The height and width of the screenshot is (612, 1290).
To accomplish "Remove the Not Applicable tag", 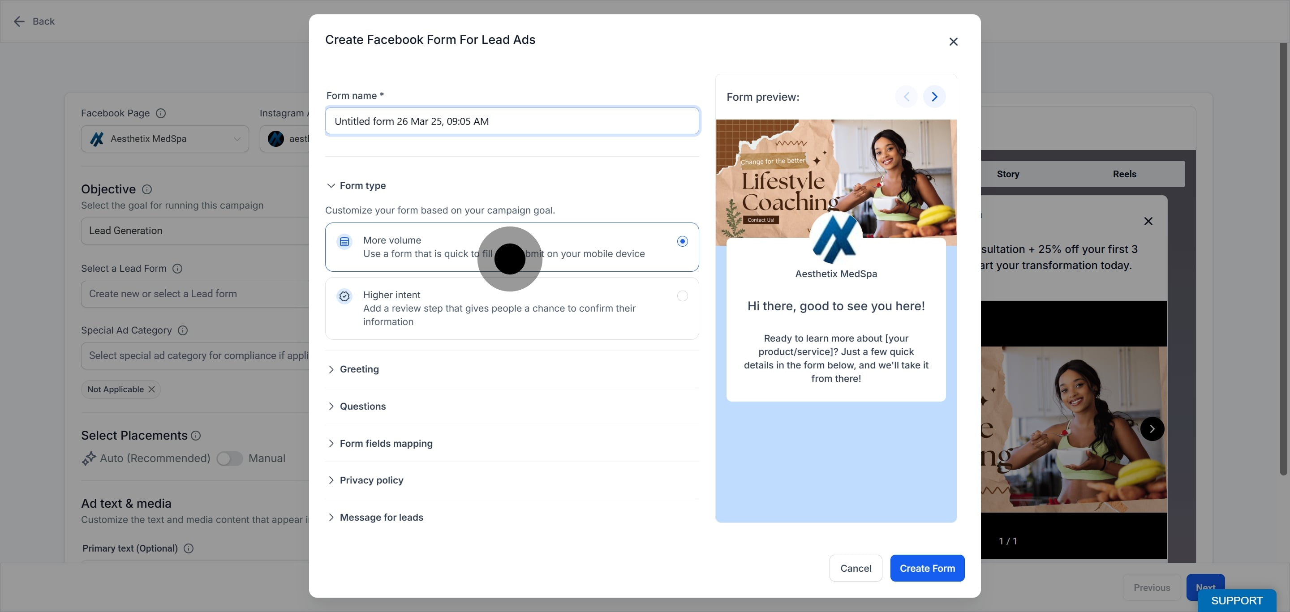I will click(x=152, y=389).
